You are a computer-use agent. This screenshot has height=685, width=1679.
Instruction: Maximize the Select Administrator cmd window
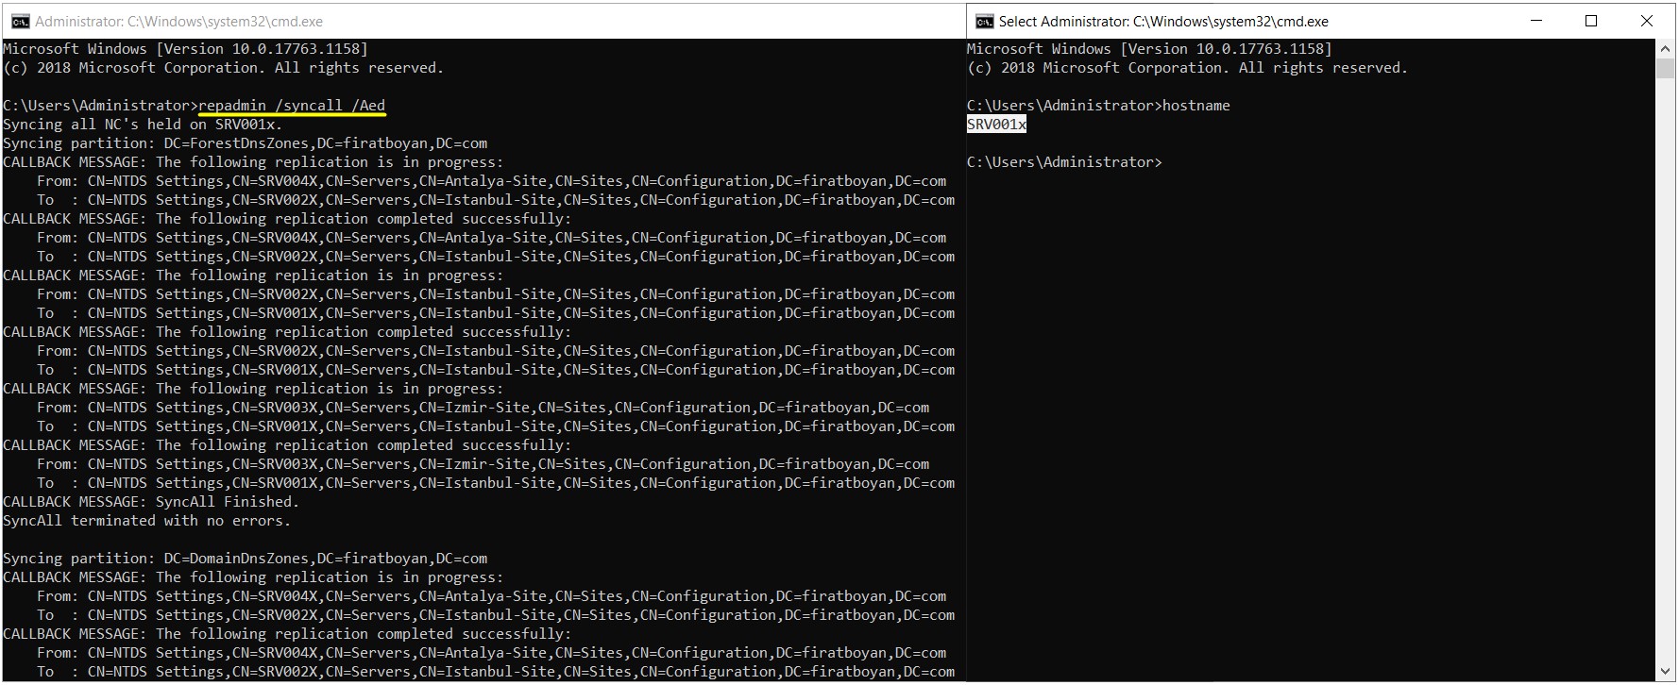click(x=1591, y=21)
